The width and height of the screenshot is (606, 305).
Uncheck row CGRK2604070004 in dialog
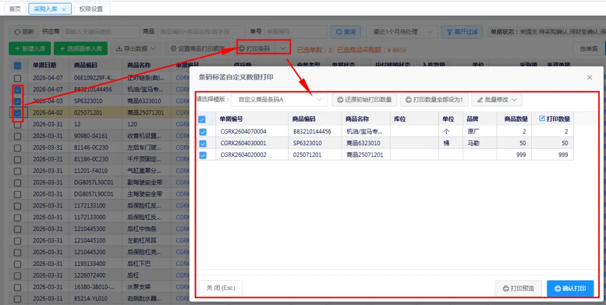[203, 132]
